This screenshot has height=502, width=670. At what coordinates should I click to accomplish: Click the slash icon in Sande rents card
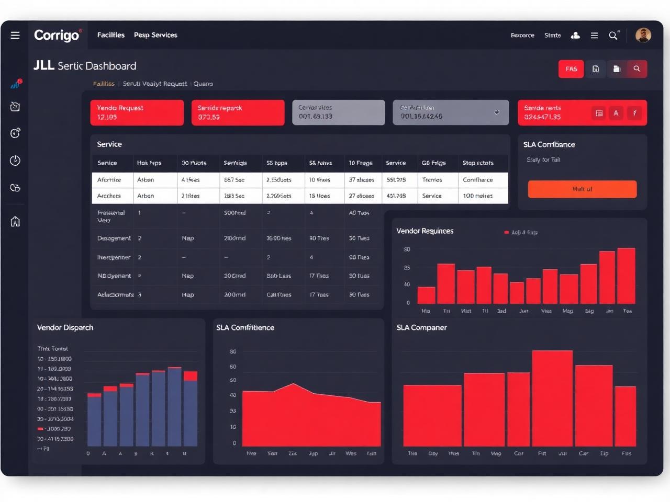[634, 113]
